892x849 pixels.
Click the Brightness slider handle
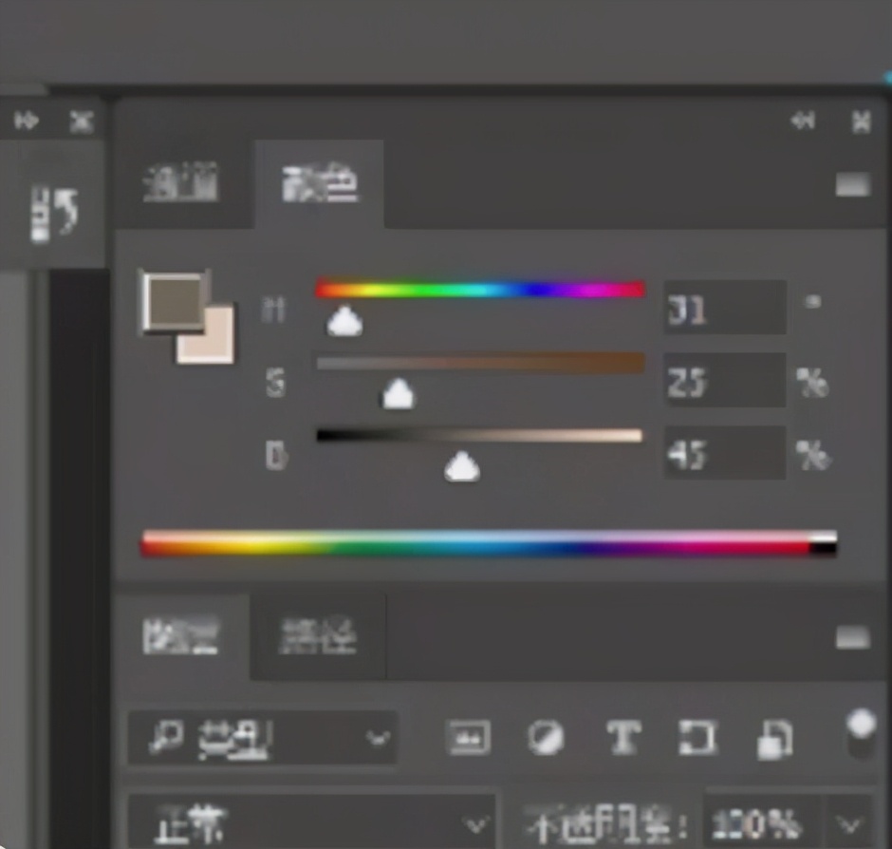point(462,467)
